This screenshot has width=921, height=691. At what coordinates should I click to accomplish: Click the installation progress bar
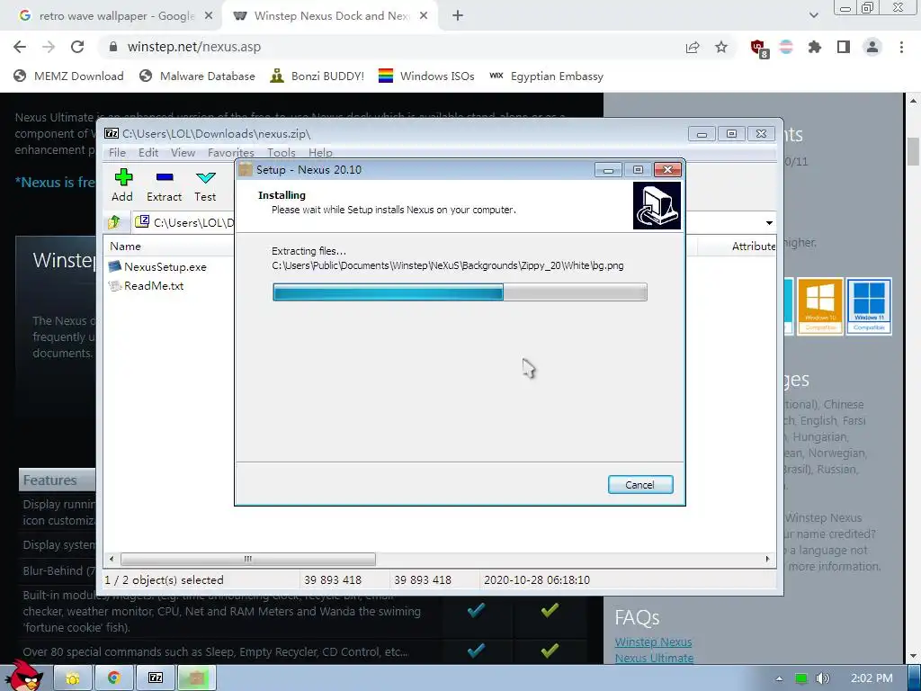click(460, 292)
